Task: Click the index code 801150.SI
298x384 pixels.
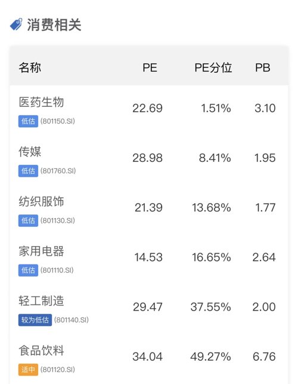Action: pos(58,121)
